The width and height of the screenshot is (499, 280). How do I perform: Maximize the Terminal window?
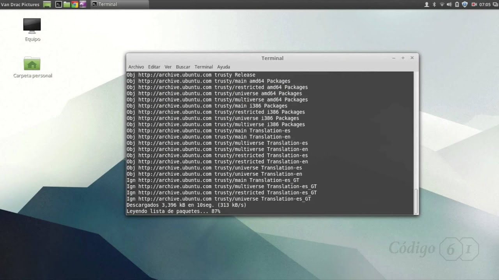(x=403, y=58)
